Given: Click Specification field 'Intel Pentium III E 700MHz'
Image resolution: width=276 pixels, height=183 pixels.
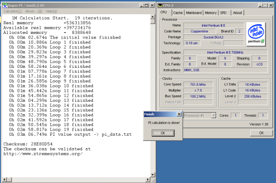Looking at the screenshot, I should 225,52.
